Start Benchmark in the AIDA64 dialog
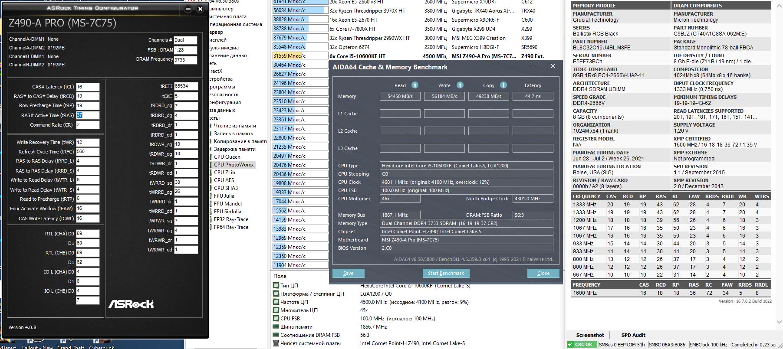Image resolution: width=783 pixels, height=349 pixels. (446, 273)
